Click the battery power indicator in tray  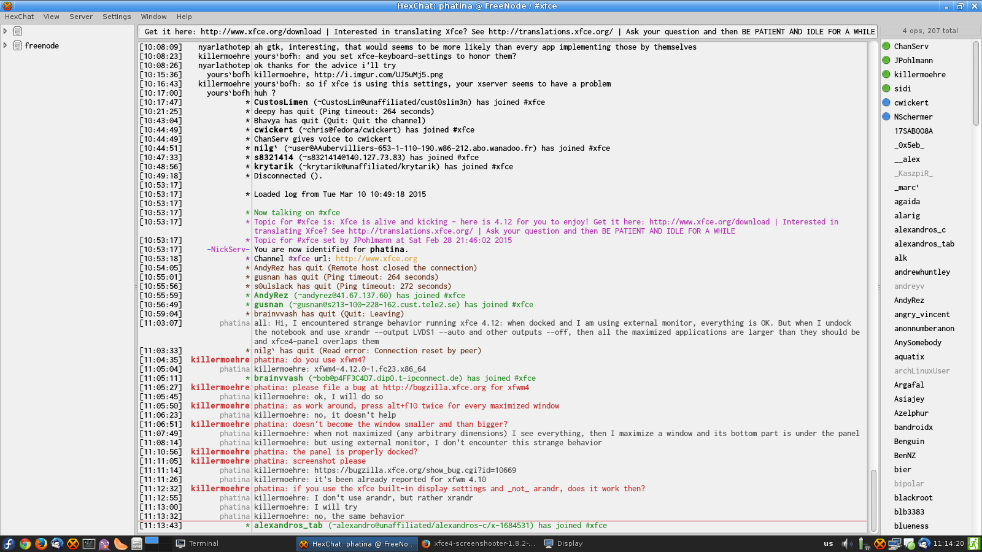pos(862,543)
